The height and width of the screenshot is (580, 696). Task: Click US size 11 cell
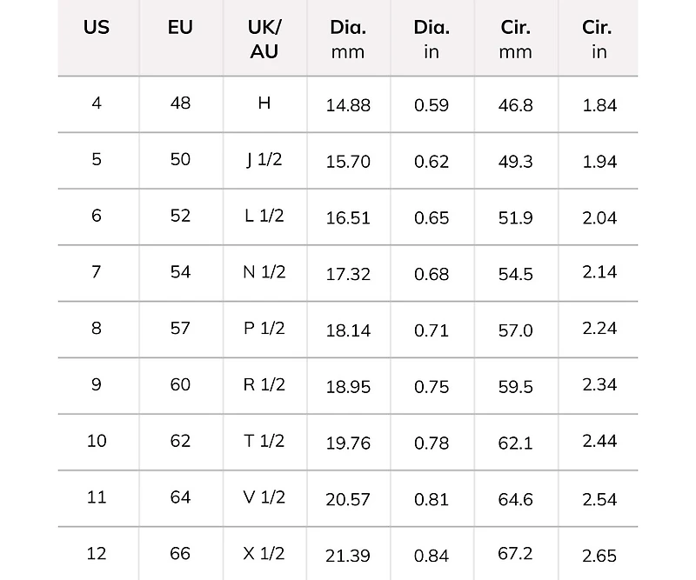click(97, 497)
